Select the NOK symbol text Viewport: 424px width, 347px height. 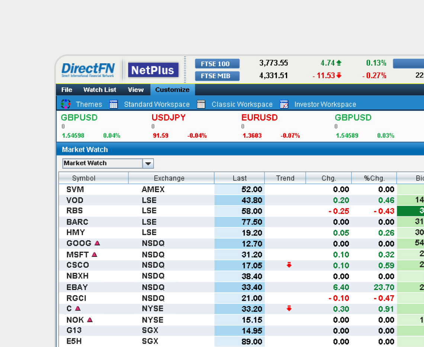pos(75,320)
